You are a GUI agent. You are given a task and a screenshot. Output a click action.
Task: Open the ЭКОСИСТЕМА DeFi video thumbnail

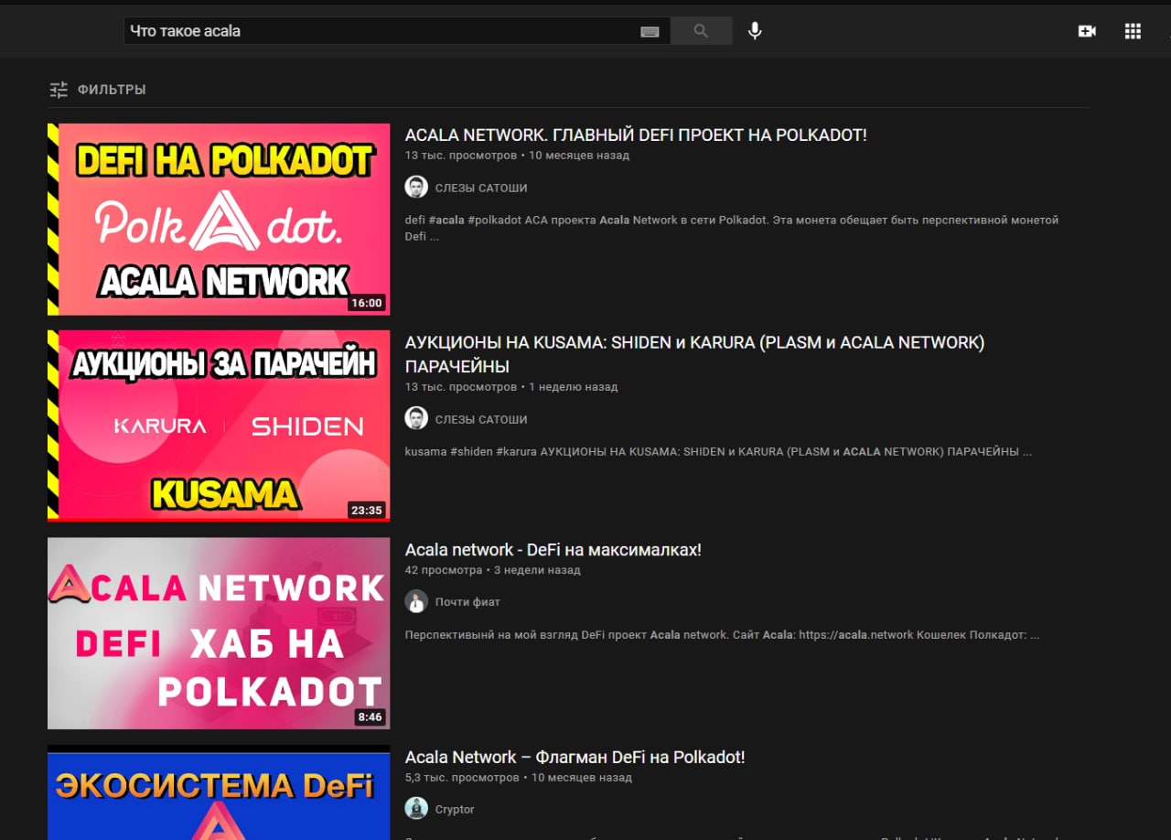219,792
